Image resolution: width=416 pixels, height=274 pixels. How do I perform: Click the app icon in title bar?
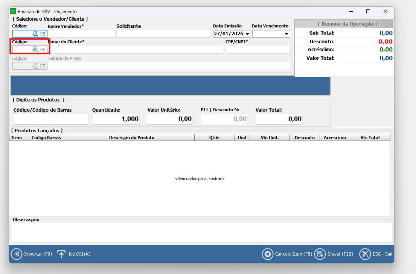coord(13,12)
